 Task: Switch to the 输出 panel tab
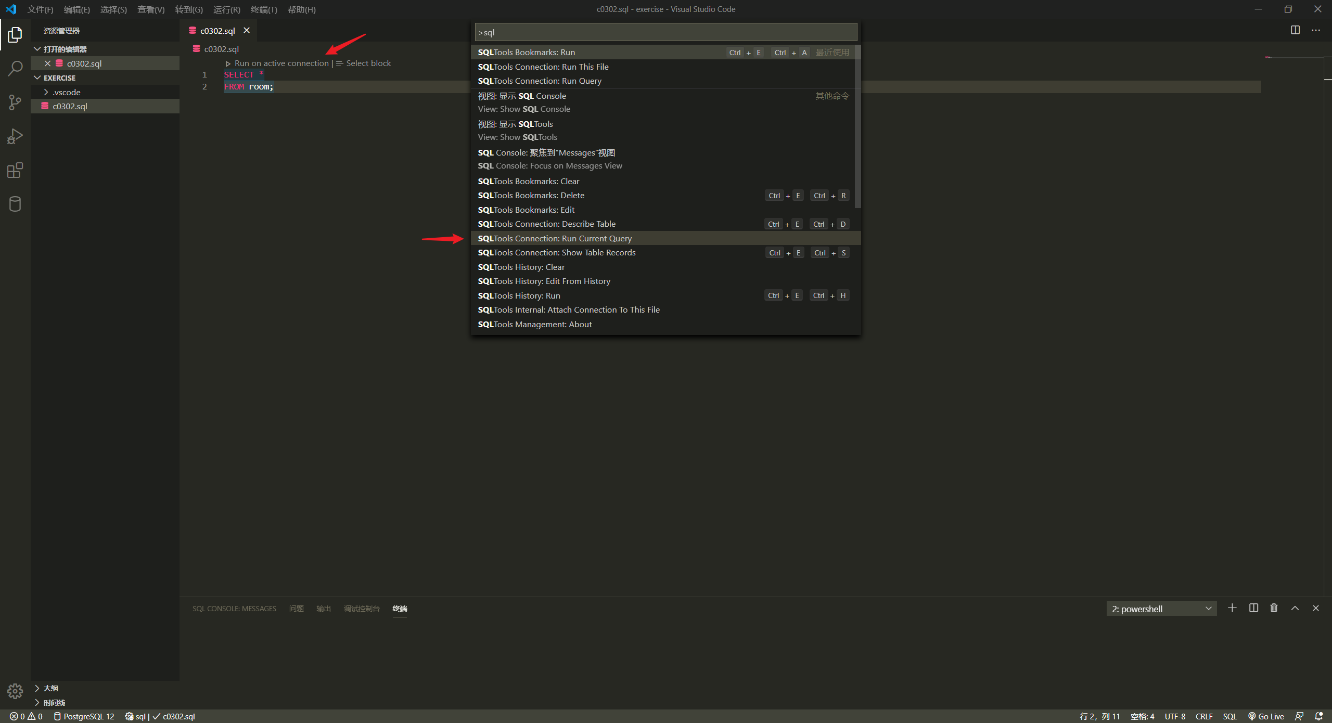[324, 609]
